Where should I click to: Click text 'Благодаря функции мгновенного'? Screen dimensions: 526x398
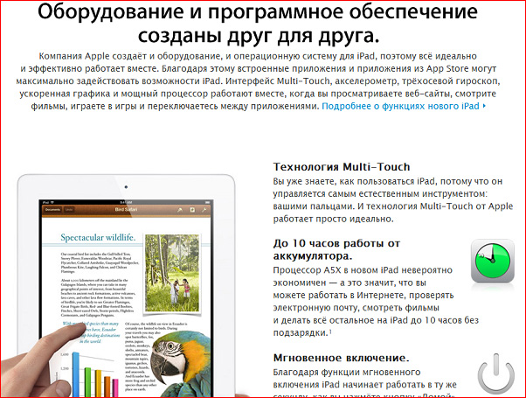[347, 372]
